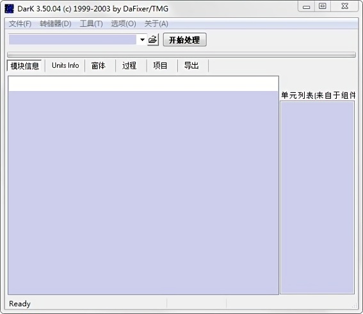
Task: Click inside the module info list area
Action: coord(143,185)
